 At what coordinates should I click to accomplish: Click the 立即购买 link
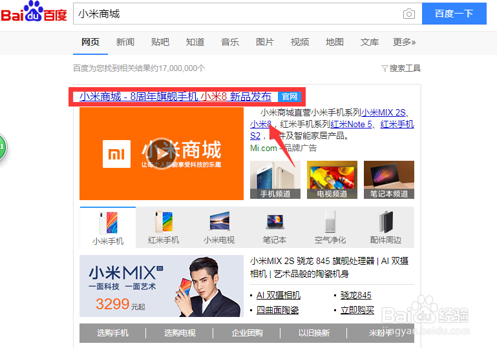pyautogui.click(x=357, y=310)
